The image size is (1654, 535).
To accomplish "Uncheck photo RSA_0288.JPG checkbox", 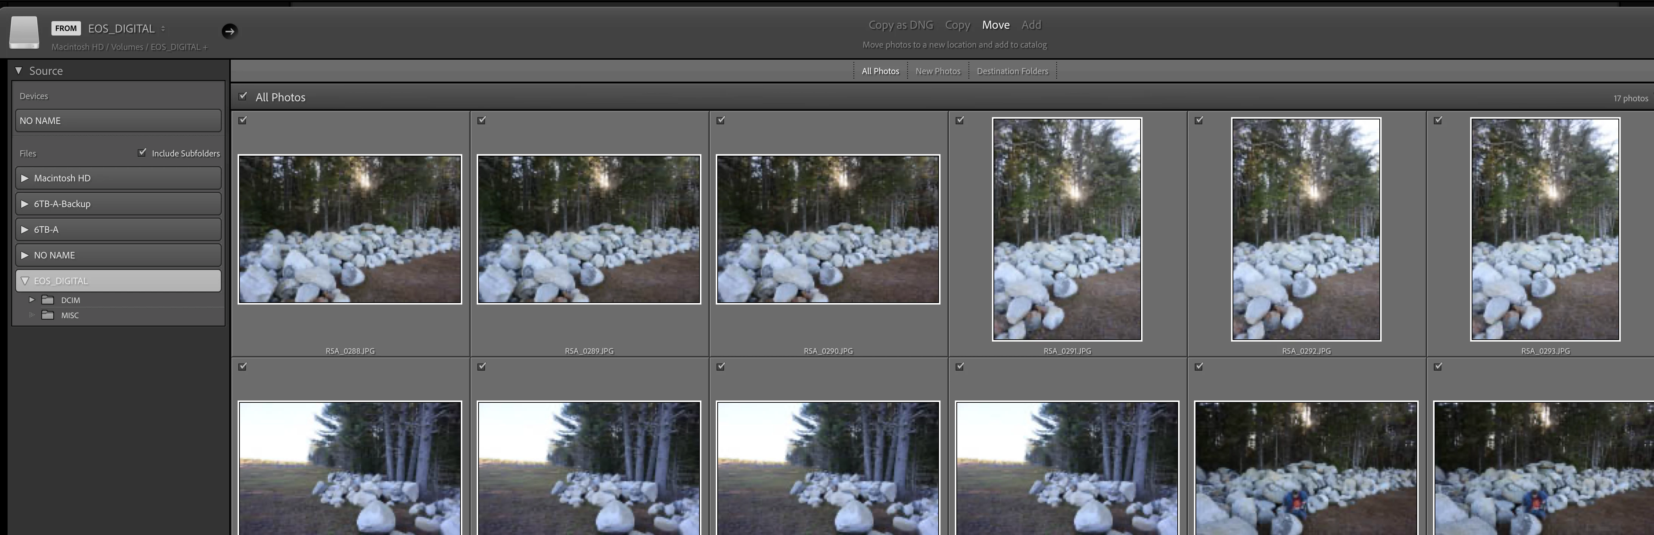I will 243,120.
